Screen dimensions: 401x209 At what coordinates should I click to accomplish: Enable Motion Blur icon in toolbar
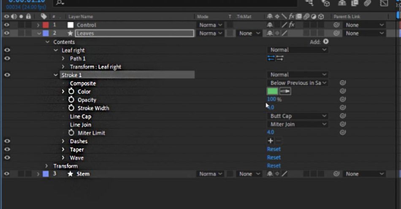click(x=368, y=3)
